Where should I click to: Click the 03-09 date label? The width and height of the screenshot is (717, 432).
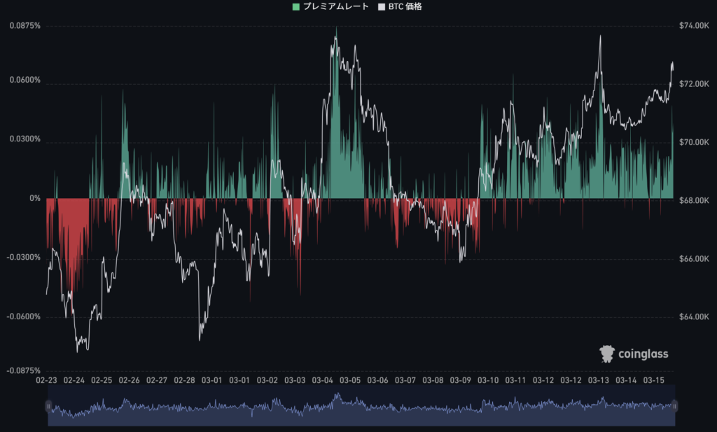(461, 380)
